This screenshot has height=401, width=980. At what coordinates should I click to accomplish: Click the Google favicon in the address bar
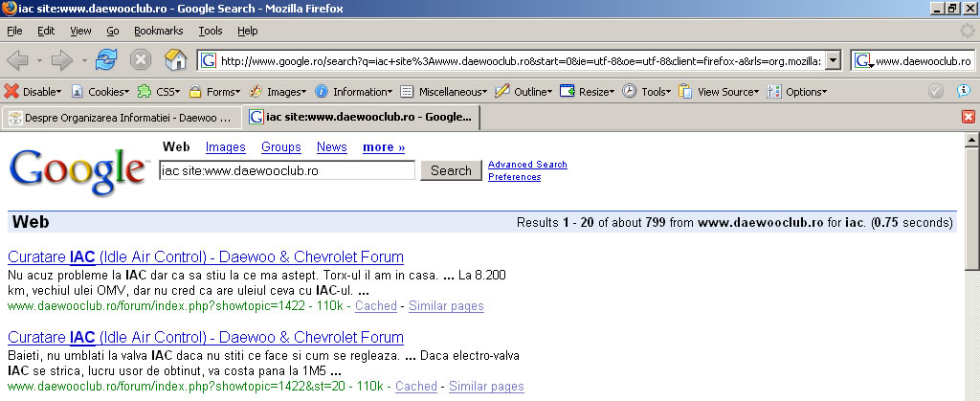(209, 60)
